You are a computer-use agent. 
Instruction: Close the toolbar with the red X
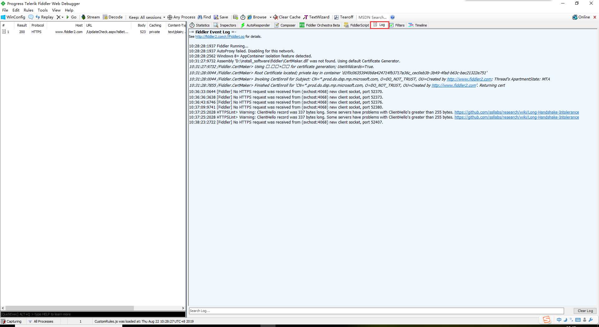click(x=595, y=17)
